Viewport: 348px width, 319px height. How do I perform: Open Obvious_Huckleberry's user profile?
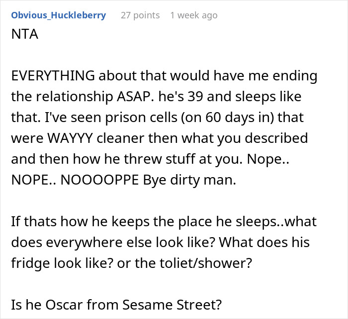coord(58,15)
